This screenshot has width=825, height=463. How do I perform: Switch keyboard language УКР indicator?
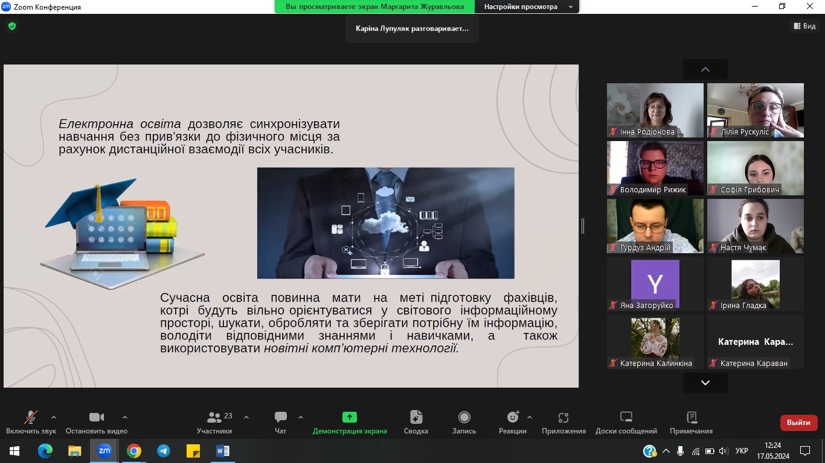(742, 451)
